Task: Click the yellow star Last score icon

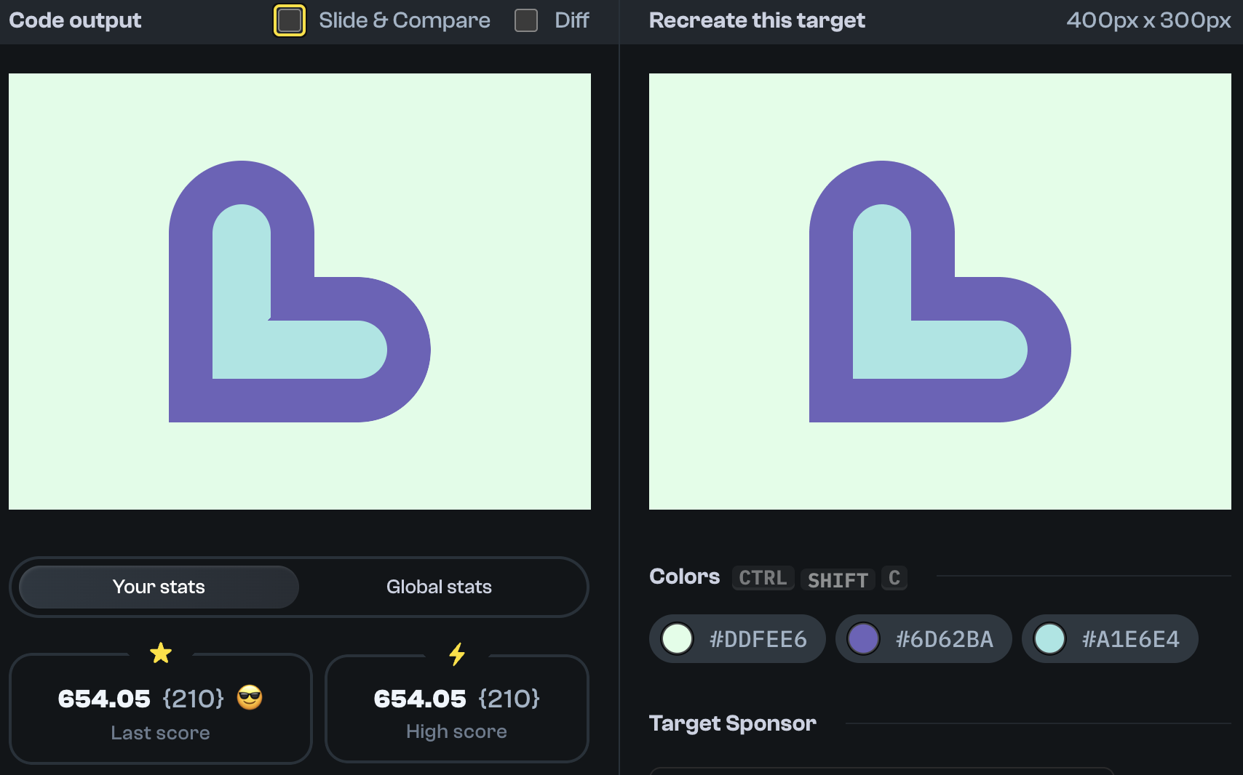Action: [x=161, y=653]
